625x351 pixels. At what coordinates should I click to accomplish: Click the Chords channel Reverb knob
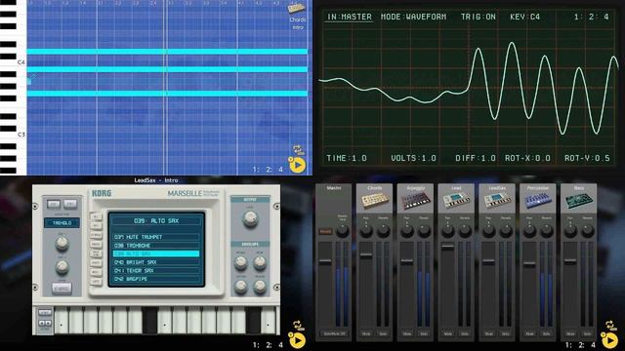pos(384,231)
